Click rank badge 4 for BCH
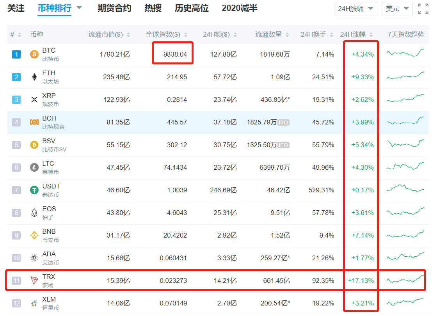Viewport: 439px width, 316px height. pyautogui.click(x=16, y=122)
